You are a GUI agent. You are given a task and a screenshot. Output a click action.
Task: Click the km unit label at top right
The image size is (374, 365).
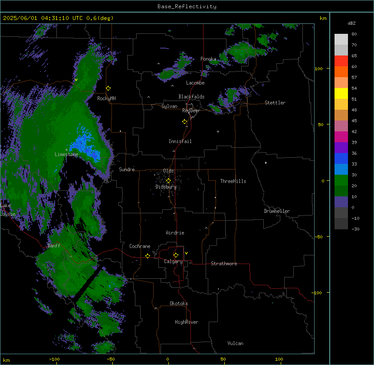click(323, 18)
